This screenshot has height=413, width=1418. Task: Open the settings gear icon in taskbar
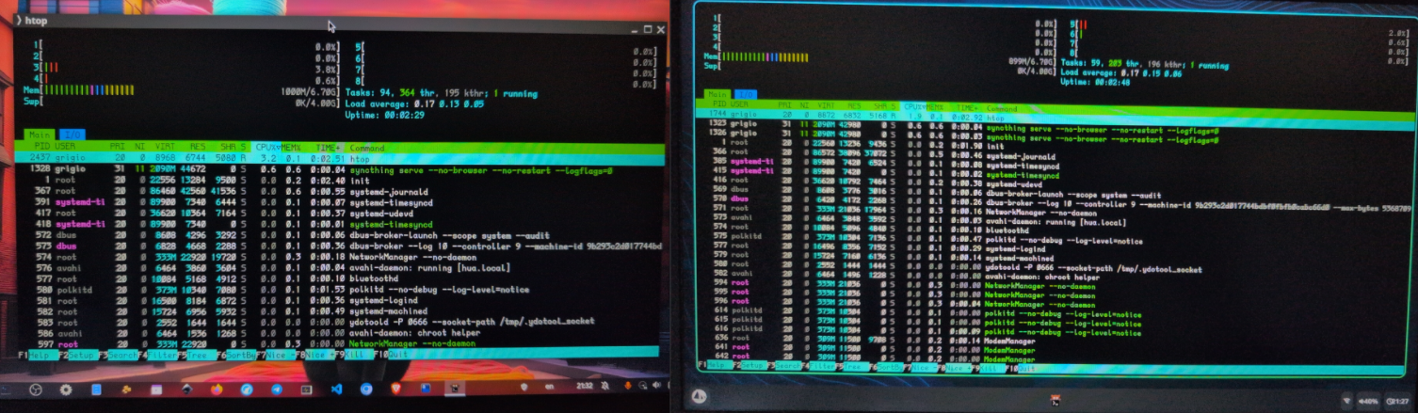pyautogui.click(x=66, y=389)
